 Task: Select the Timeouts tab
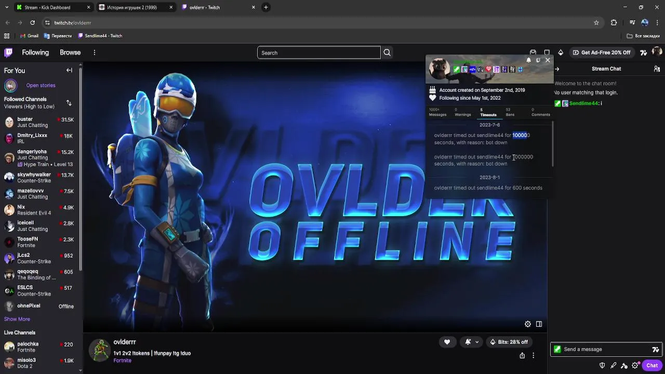[x=488, y=112]
